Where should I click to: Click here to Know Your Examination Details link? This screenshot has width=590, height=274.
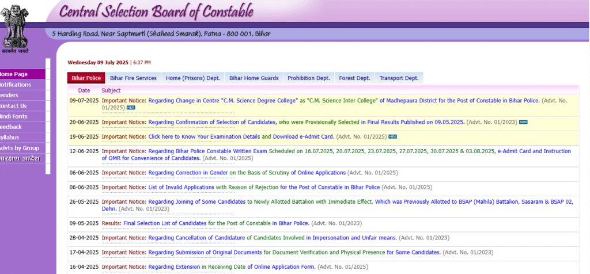[x=205, y=136]
